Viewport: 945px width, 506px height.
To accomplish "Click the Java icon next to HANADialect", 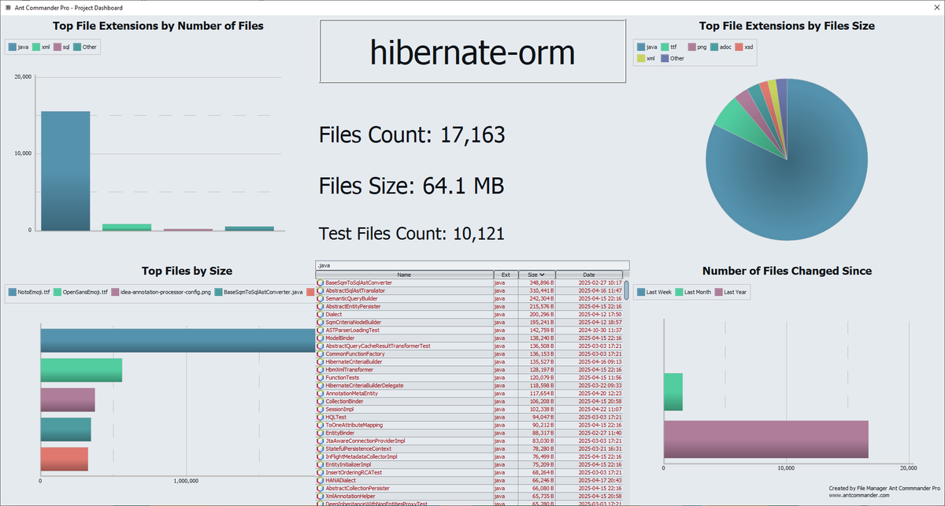I will tap(319, 479).
